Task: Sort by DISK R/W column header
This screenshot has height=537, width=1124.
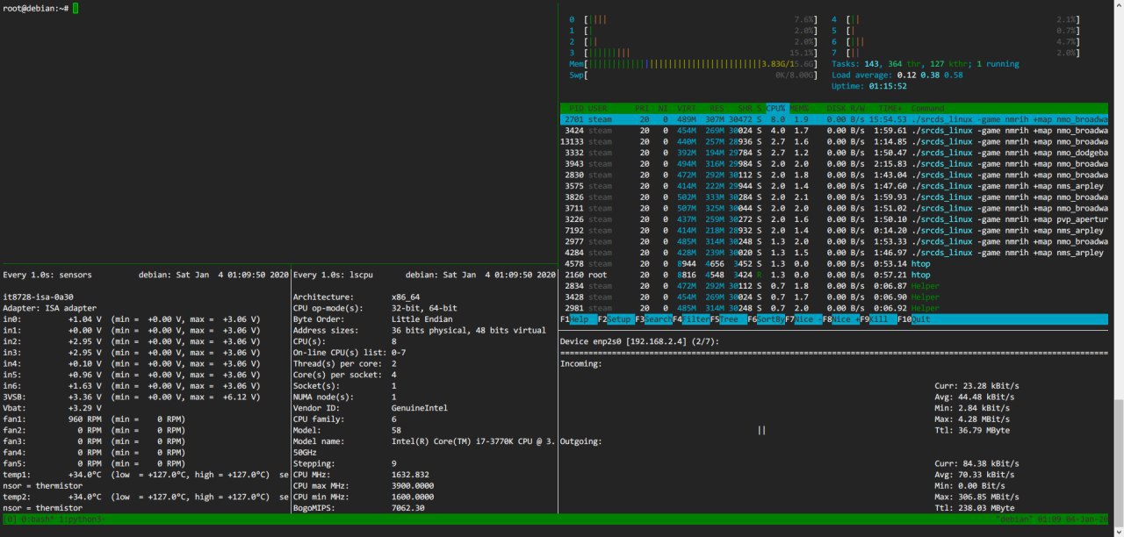Action: click(x=845, y=108)
